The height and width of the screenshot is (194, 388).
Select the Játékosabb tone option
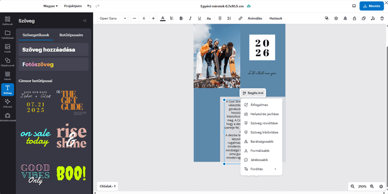click(x=261, y=160)
